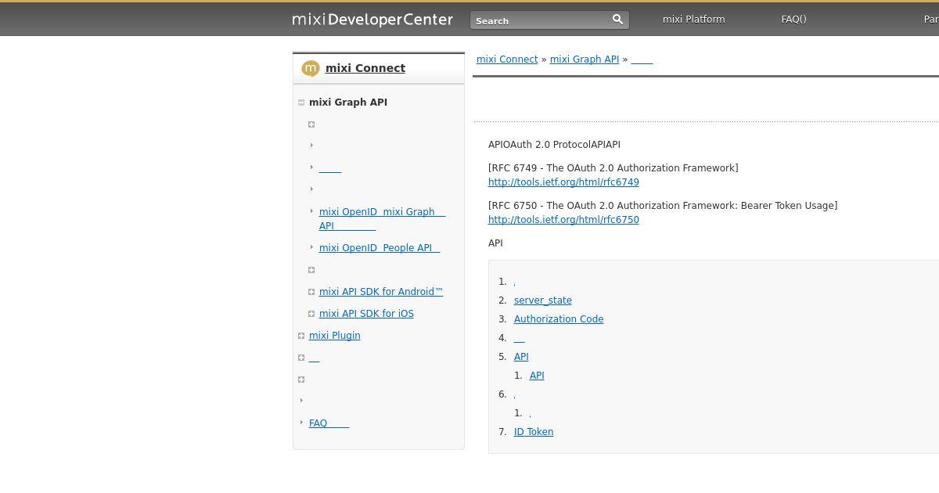Click the orange mixi Connect badge icon

tap(311, 69)
